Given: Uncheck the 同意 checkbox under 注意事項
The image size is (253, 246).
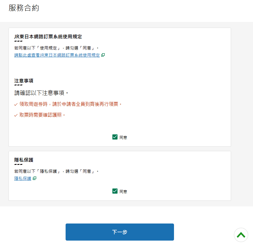Looking at the screenshot, I should 115,137.
